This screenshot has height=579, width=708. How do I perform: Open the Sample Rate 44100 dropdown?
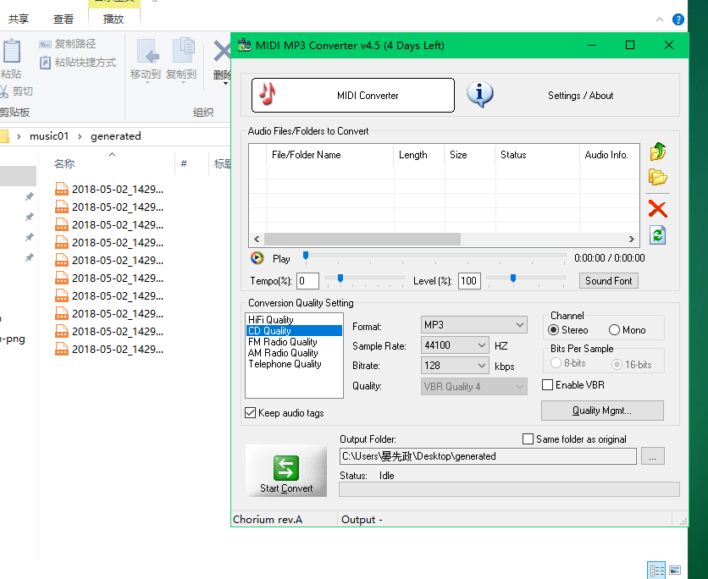point(455,345)
